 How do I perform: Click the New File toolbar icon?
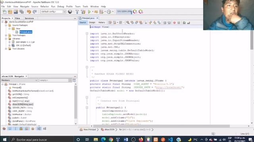click(x=4, y=11)
